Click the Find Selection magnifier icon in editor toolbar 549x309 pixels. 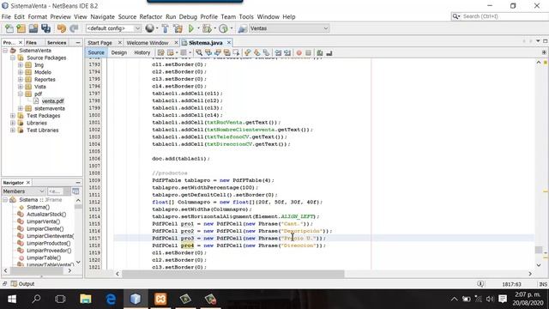point(199,52)
